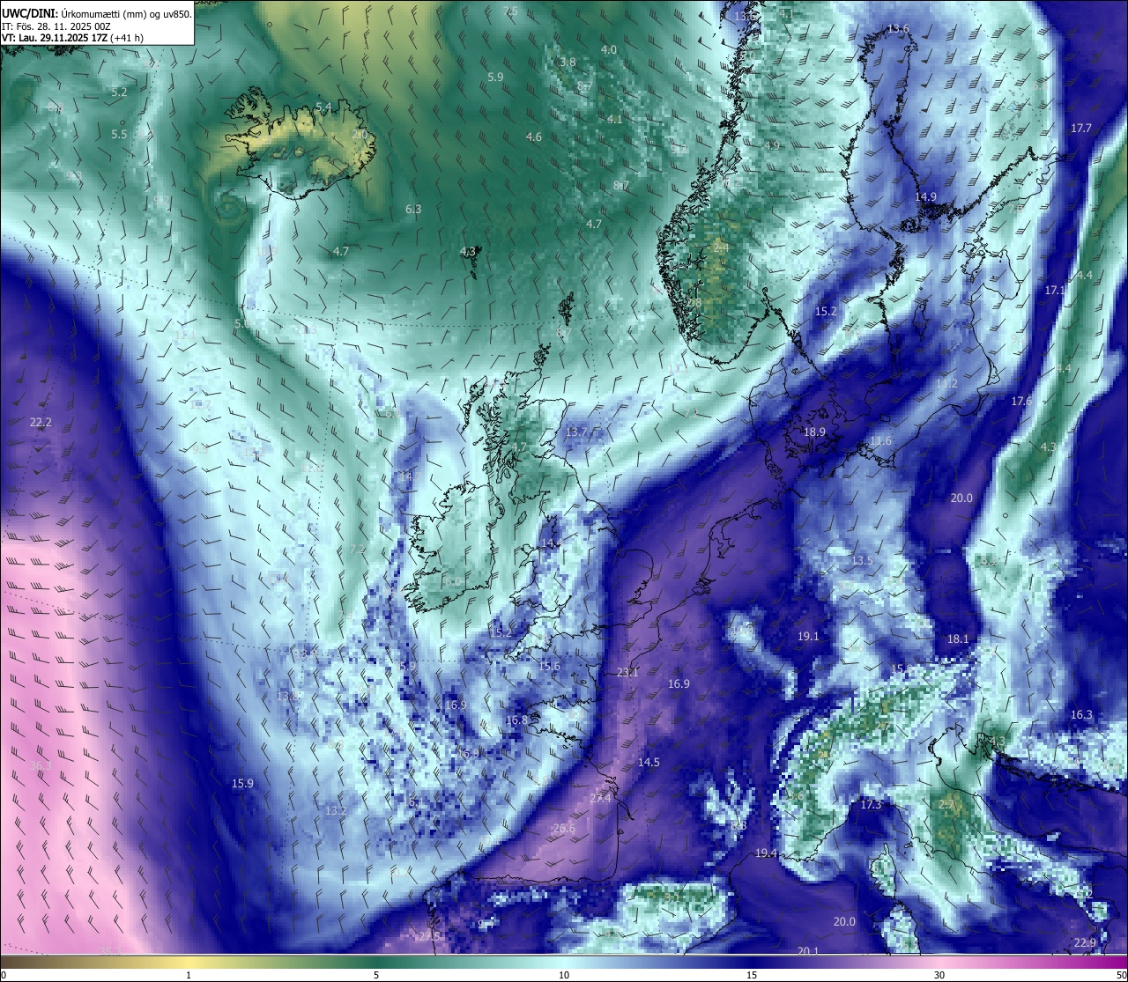The height and width of the screenshot is (982, 1128).
Task: Click the 23.1 value near the Channel coast
Action: (627, 673)
